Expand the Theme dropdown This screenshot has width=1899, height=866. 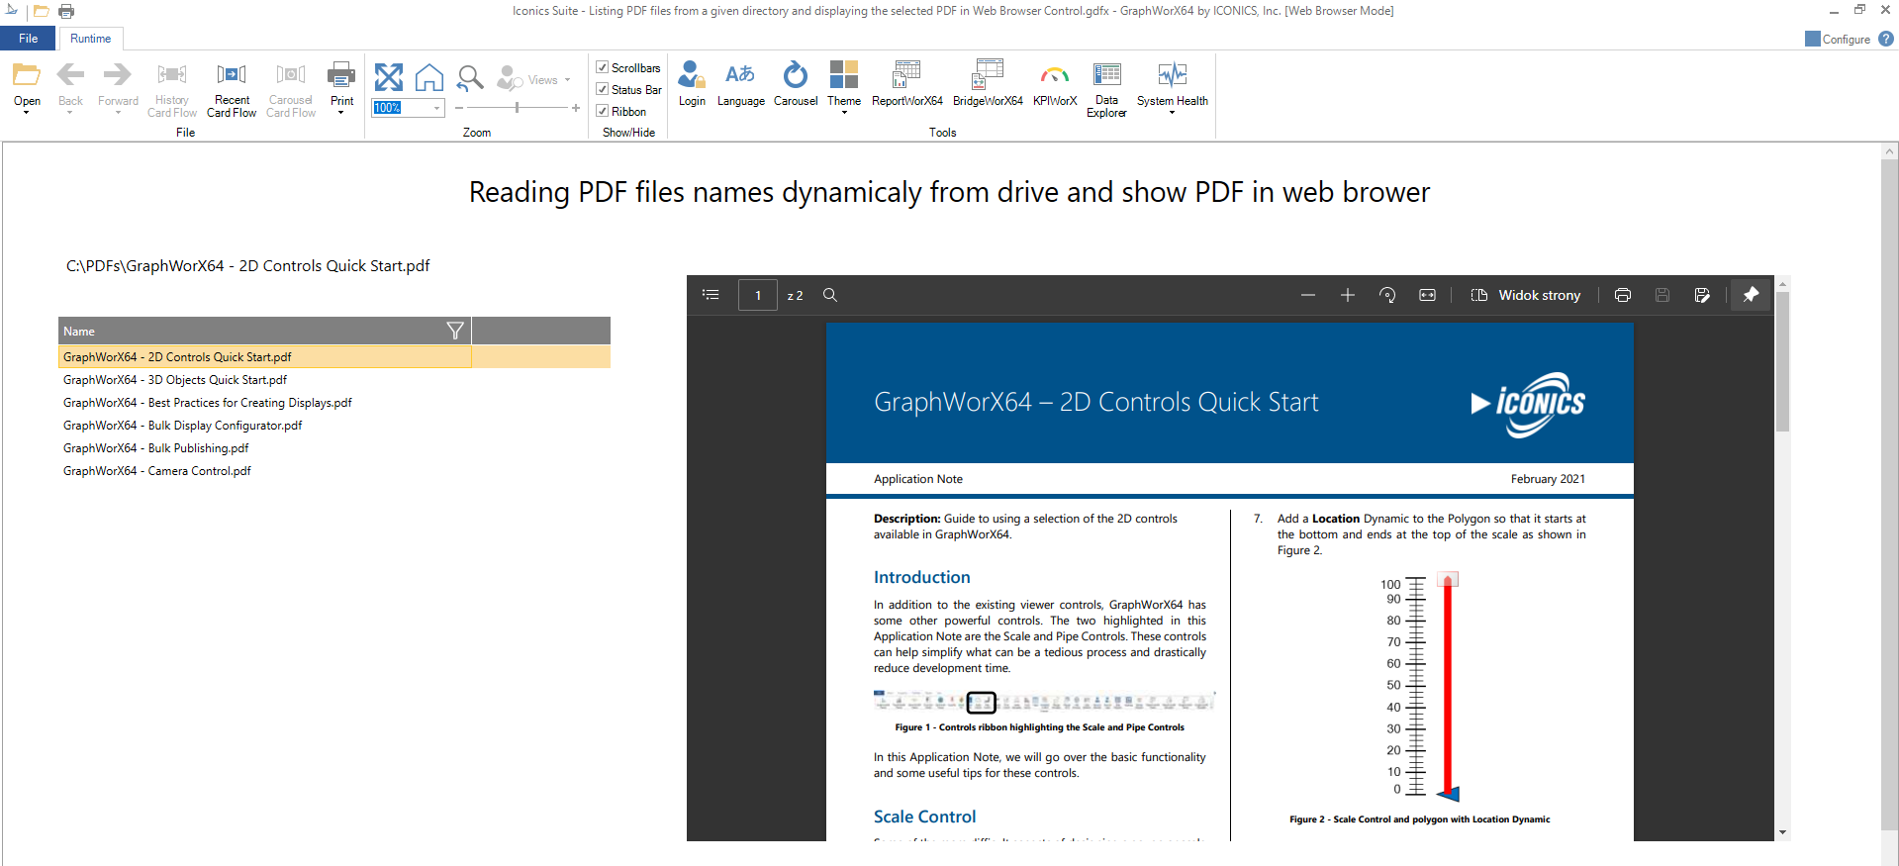coord(844,113)
